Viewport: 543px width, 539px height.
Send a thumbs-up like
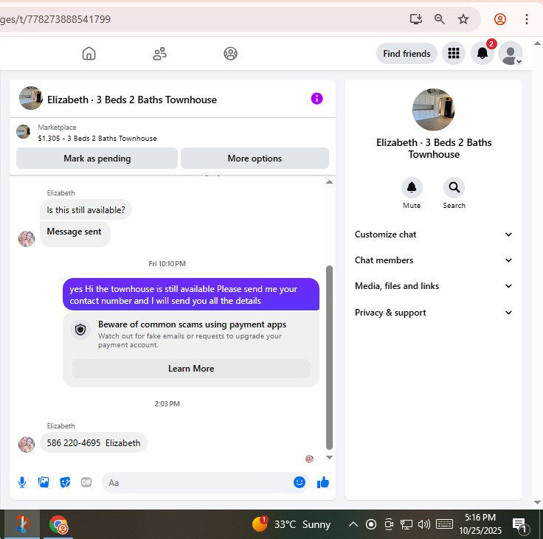click(322, 482)
